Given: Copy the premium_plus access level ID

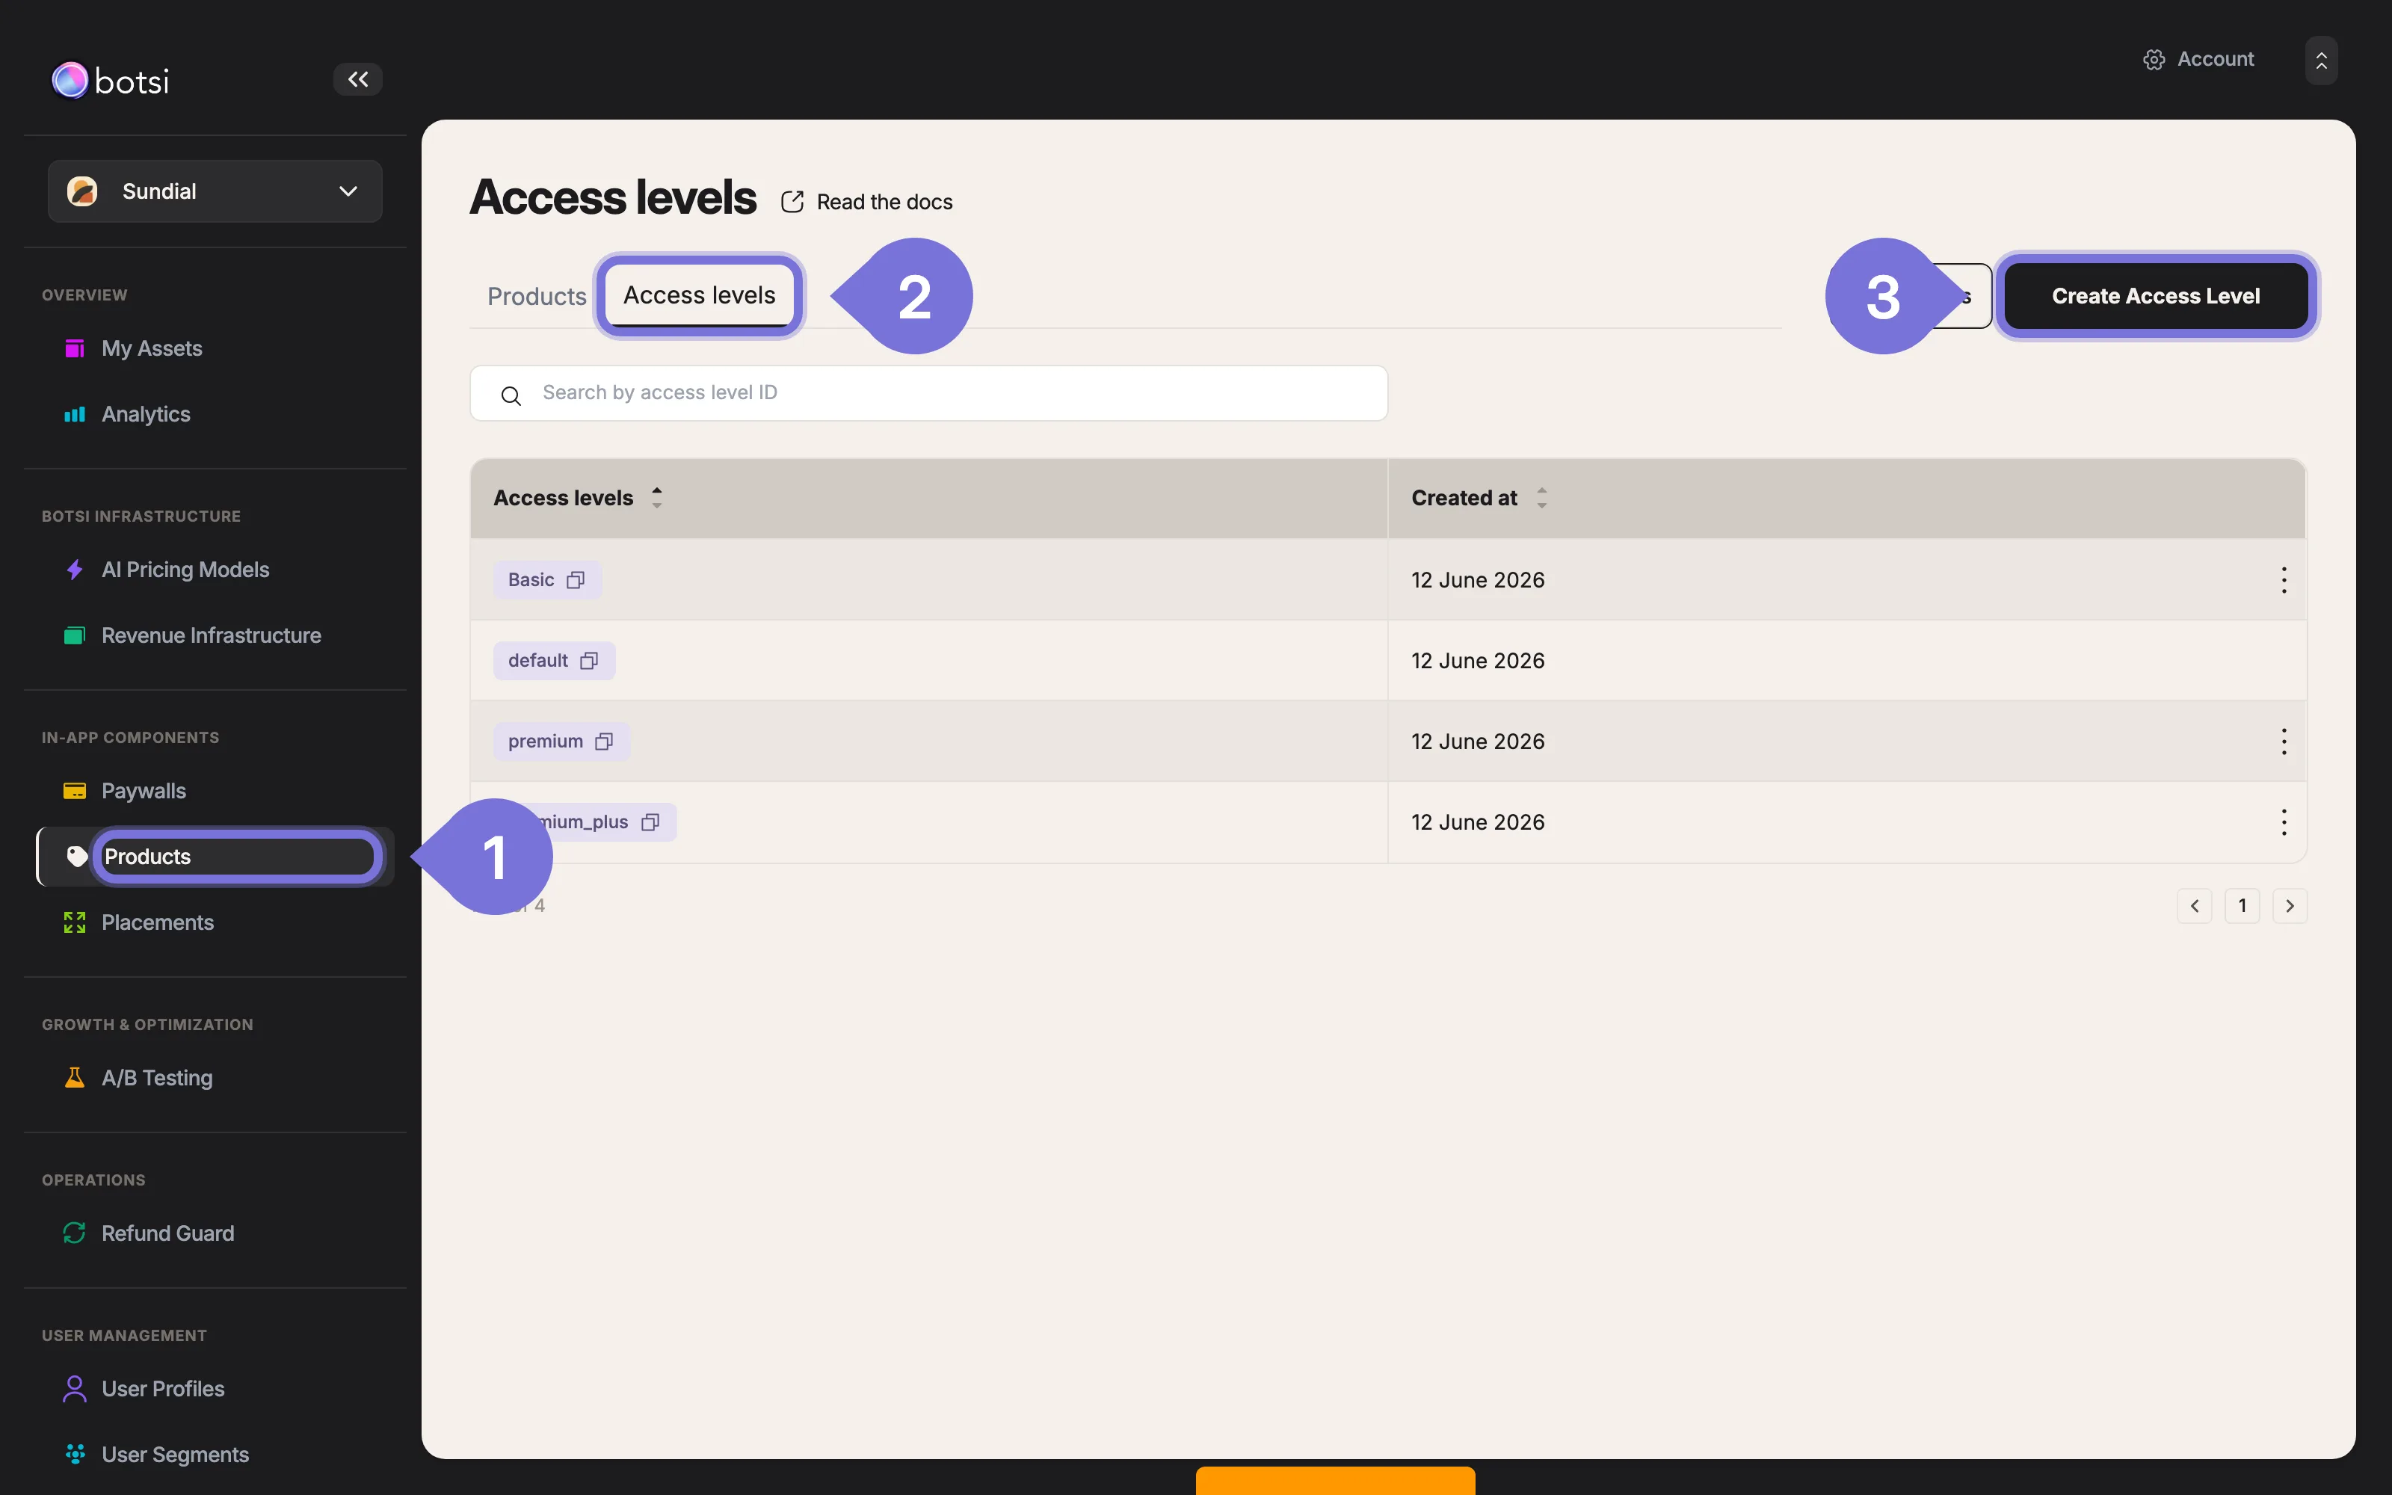Looking at the screenshot, I should click(x=650, y=823).
